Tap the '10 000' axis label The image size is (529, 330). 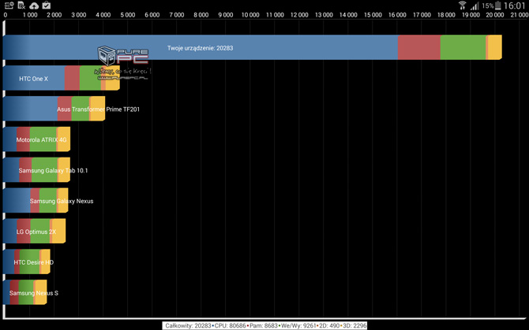click(x=250, y=15)
